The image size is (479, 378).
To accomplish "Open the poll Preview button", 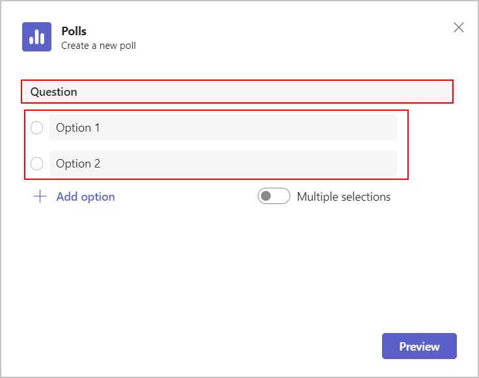I will (x=419, y=346).
